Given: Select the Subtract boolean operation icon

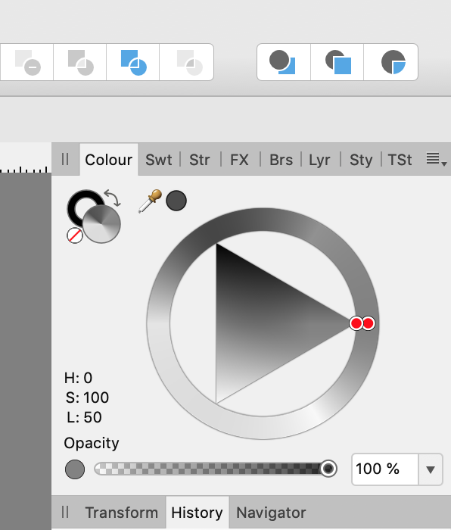Looking at the screenshot, I should [x=28, y=62].
